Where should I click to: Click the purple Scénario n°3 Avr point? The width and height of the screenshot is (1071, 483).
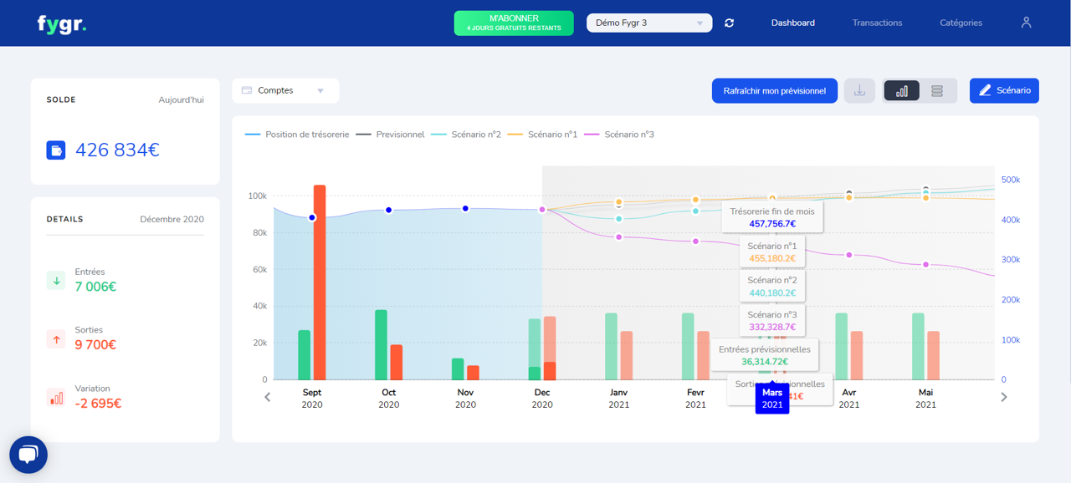(x=849, y=255)
